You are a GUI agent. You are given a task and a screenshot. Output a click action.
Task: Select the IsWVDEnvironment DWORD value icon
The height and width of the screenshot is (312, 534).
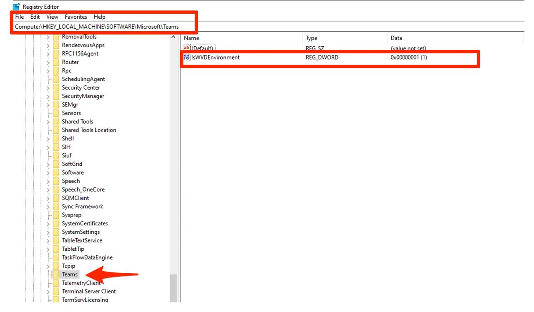tap(186, 57)
